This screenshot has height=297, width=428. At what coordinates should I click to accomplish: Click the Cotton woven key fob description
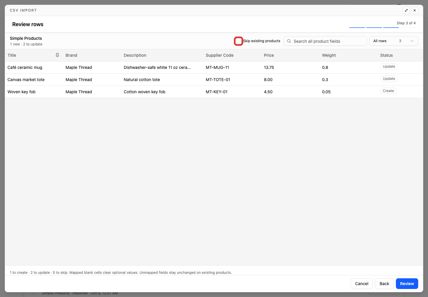point(144,92)
